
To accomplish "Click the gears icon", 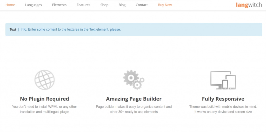I will pyautogui.click(x=134, y=80).
